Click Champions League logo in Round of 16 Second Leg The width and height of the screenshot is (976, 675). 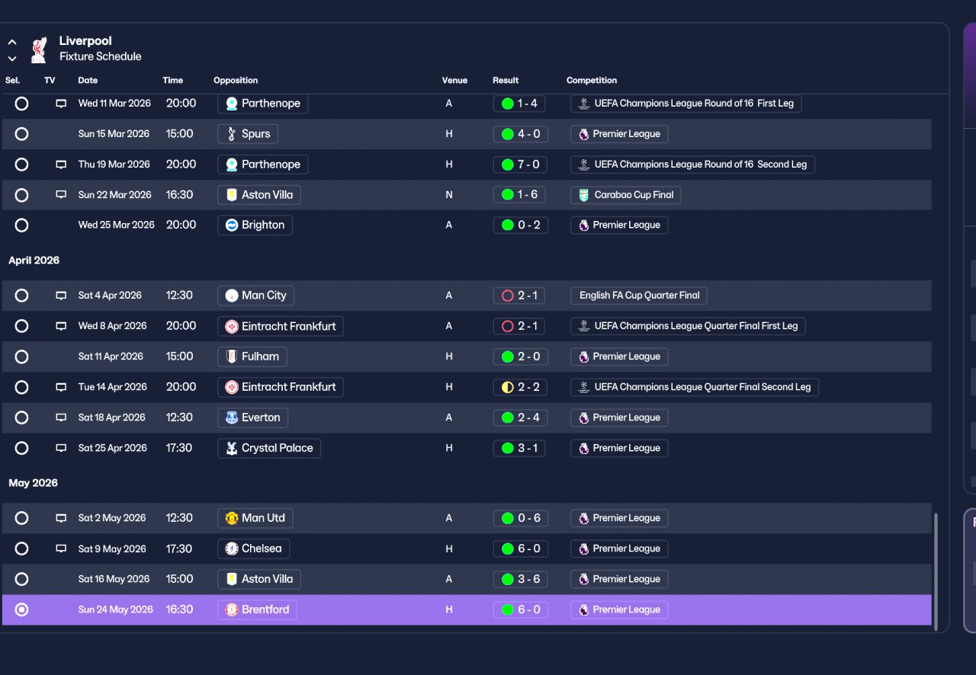click(584, 165)
